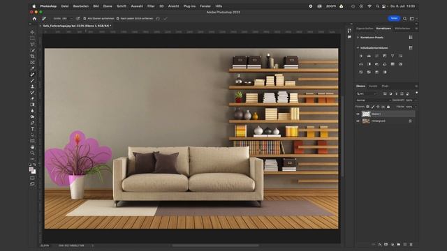Confirm selection with checkmark button

click(166, 19)
